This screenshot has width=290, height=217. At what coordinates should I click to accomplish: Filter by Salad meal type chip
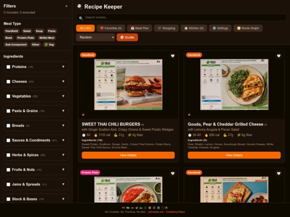(27, 31)
